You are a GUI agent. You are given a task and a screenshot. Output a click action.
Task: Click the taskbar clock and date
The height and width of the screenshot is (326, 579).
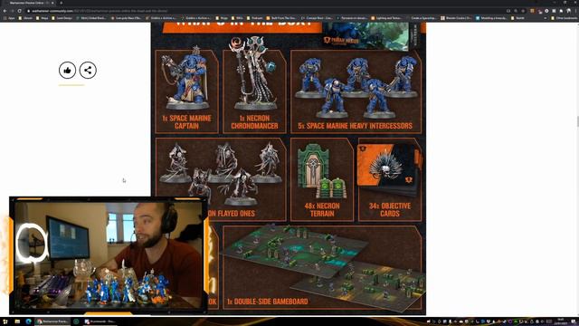[561, 321]
